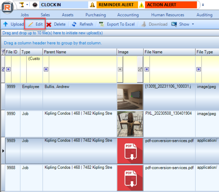Click the Download icon

point(143,24)
